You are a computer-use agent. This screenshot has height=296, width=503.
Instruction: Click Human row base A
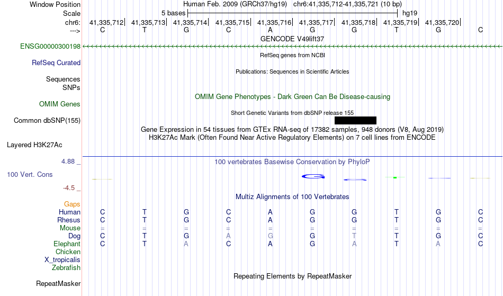pyautogui.click(x=270, y=212)
